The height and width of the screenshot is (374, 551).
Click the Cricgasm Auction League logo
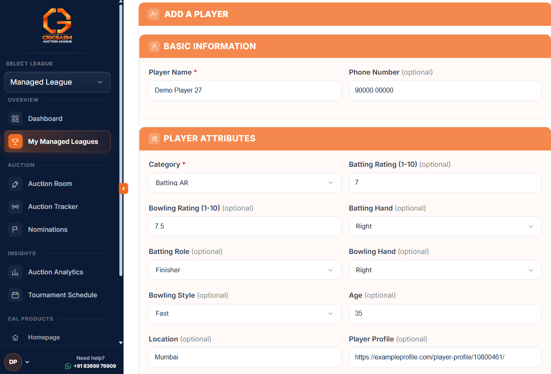point(57,25)
